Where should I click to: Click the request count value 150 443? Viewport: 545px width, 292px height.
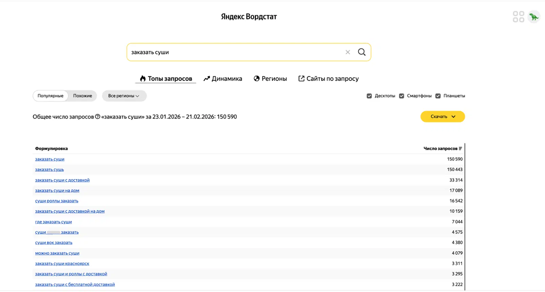point(455,170)
